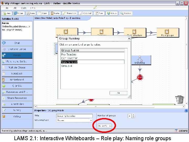
Task: Click the New toolbar button
Action: tap(7, 13)
